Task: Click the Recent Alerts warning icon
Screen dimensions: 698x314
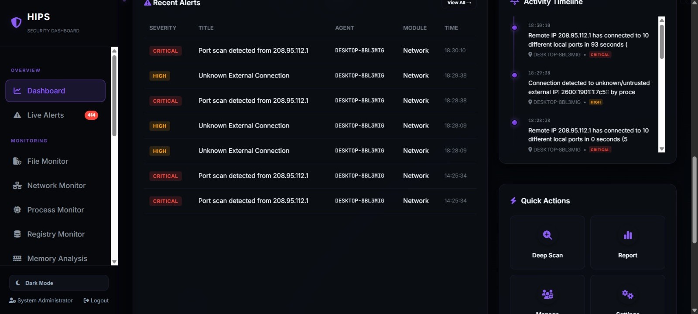Action: 147,3
